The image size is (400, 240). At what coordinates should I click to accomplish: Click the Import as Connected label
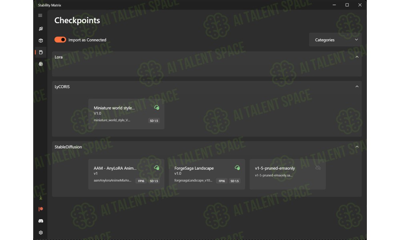pos(87,40)
